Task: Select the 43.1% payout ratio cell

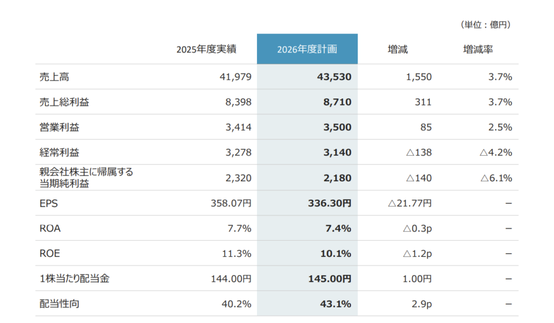Action: tap(338, 304)
